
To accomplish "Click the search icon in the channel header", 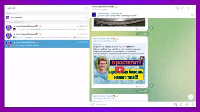I will (x=177, y=8).
